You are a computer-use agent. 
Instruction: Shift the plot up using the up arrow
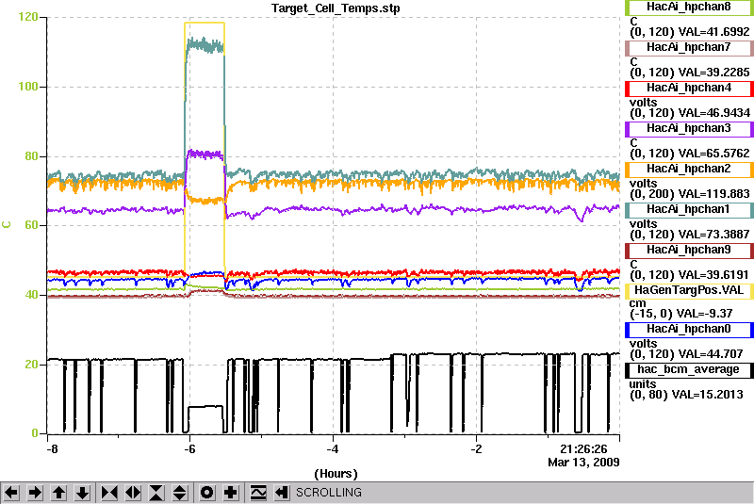tap(59, 493)
